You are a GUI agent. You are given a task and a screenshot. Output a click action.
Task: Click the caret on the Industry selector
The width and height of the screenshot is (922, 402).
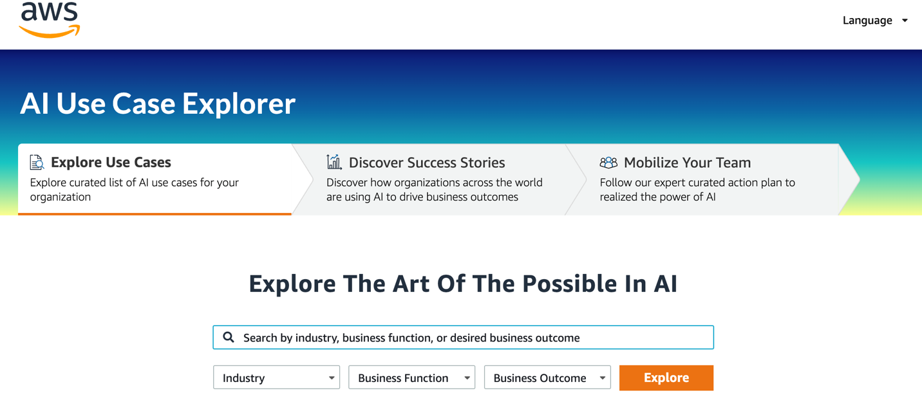(x=332, y=378)
